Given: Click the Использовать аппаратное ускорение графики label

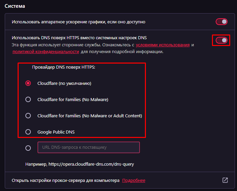Looking at the screenshot, I should tap(79, 22).
